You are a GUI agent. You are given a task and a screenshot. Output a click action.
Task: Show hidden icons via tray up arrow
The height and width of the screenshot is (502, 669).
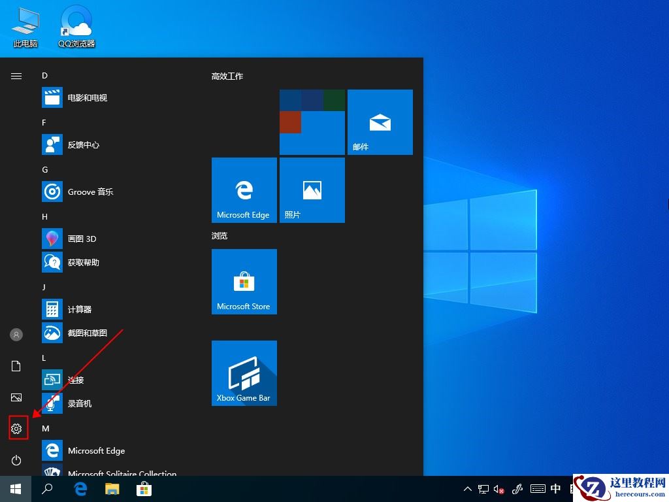tap(467, 488)
